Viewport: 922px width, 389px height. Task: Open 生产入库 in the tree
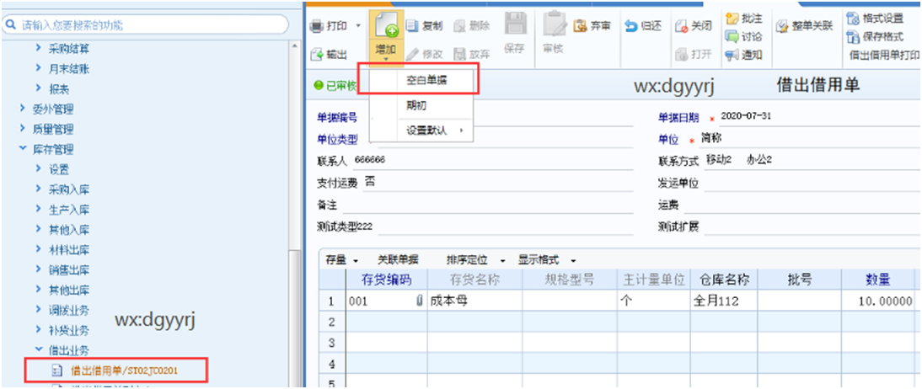69,210
